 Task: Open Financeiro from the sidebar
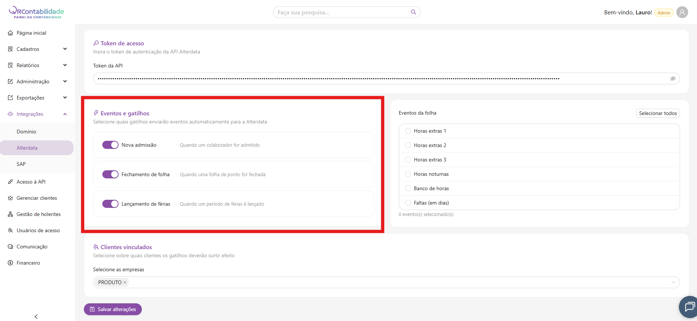tap(28, 263)
